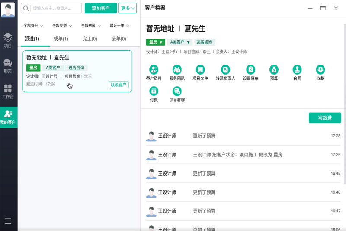Open the 项目群聊 icon
The height and width of the screenshot is (231, 346).
(177, 91)
